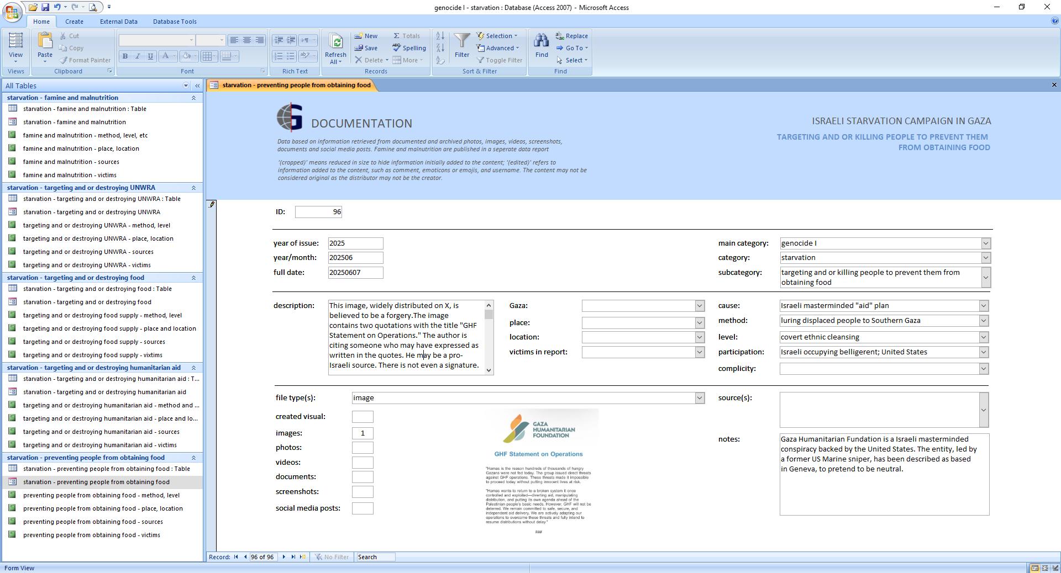Click Format Painter brush

85,60
